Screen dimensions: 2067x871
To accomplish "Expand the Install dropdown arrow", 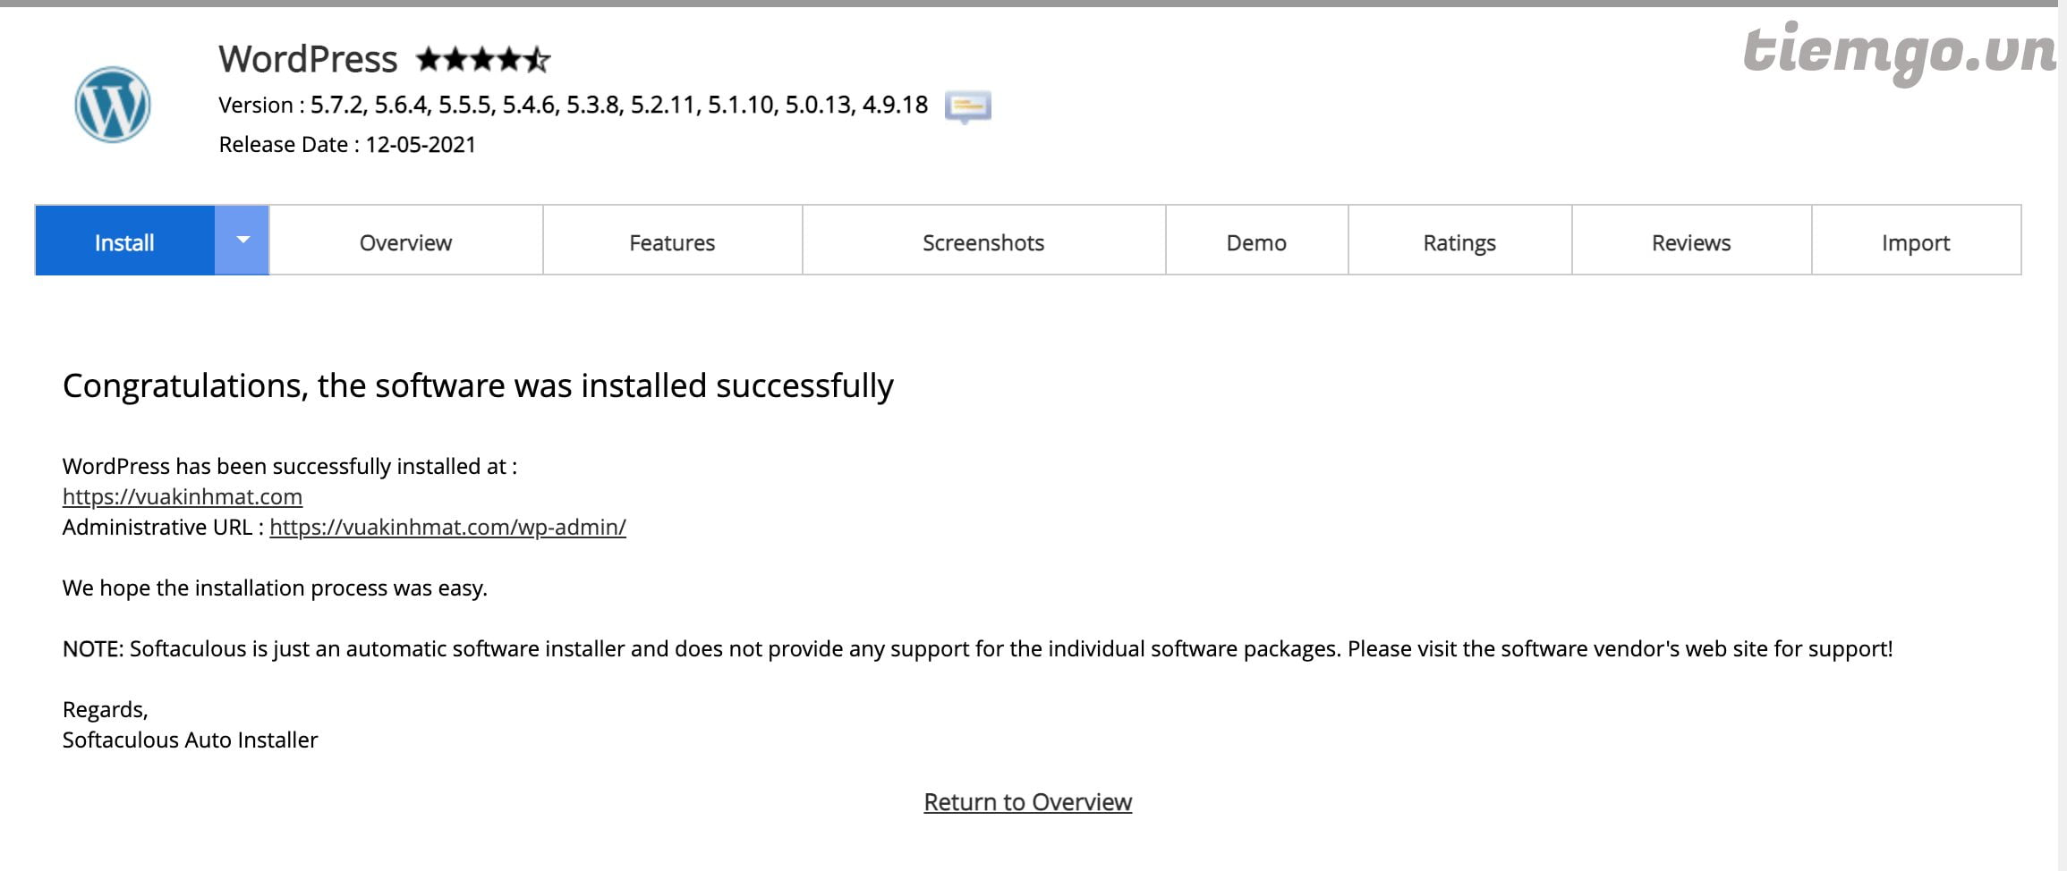I will [242, 241].
